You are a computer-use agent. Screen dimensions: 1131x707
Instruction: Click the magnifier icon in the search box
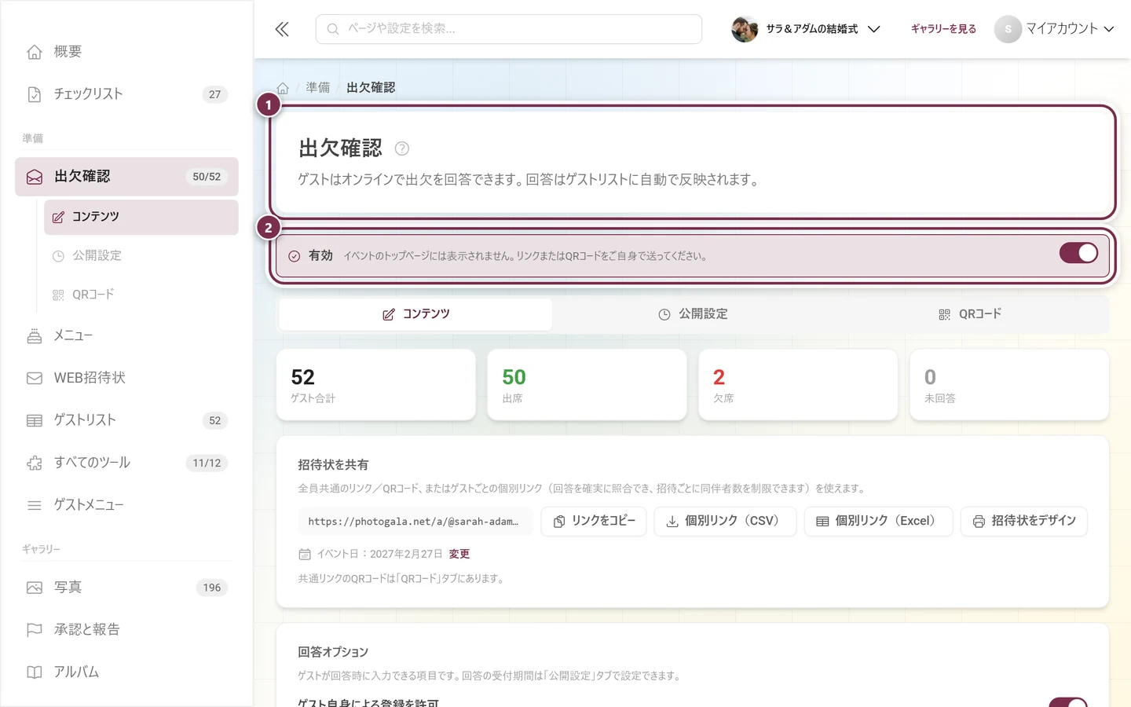point(333,29)
